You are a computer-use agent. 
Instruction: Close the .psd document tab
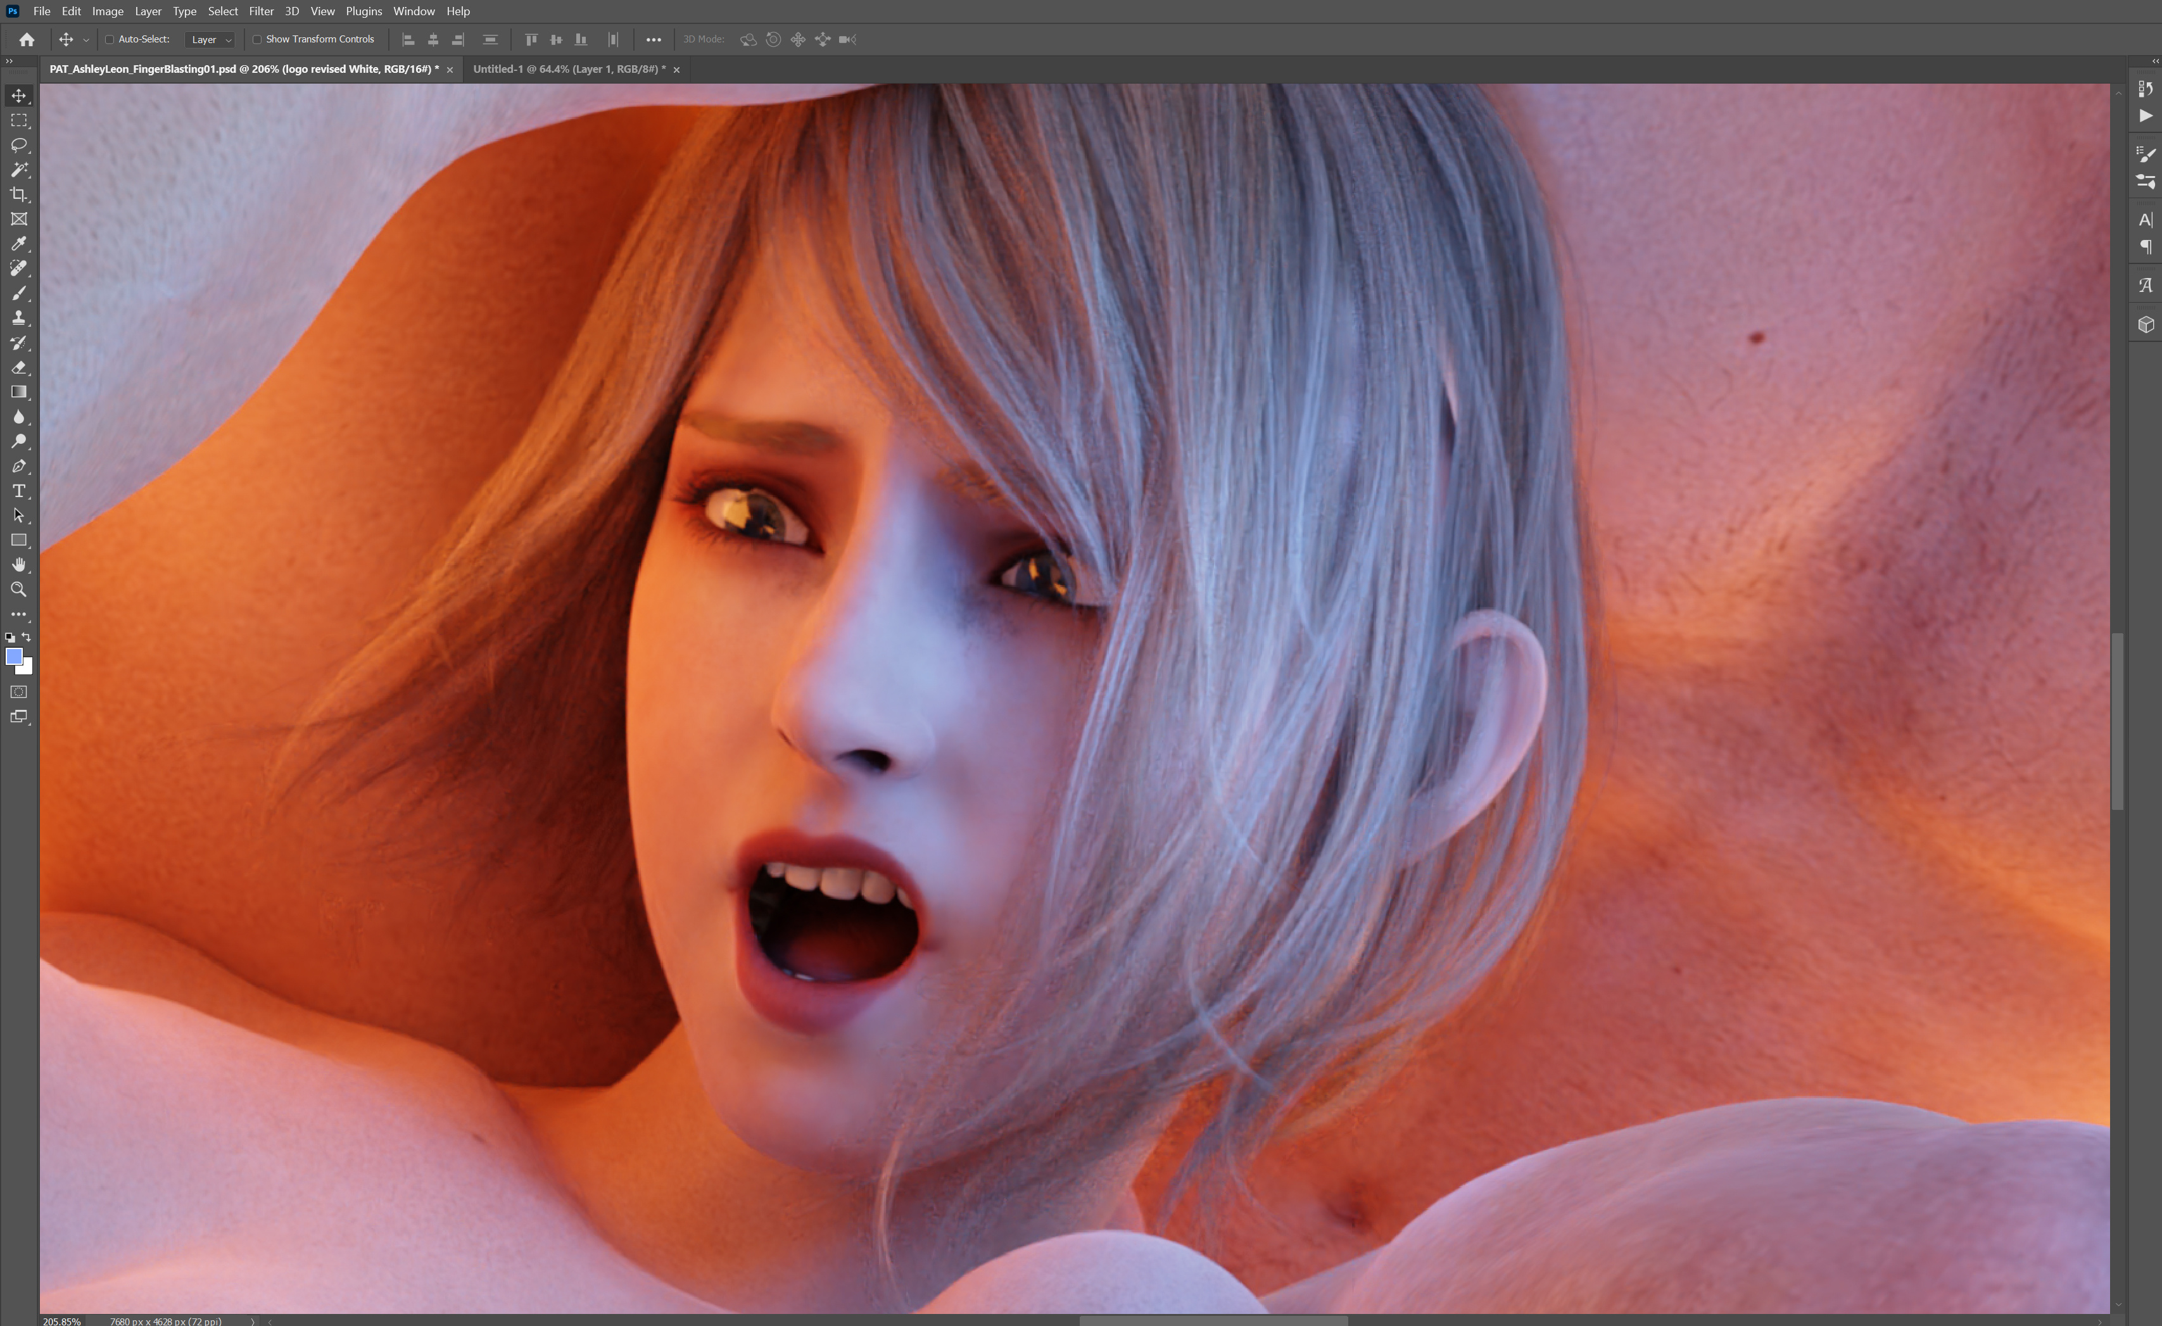[x=450, y=70]
